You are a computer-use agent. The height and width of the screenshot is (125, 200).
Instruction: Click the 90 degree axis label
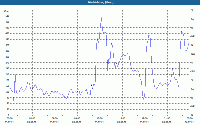point(8,98)
